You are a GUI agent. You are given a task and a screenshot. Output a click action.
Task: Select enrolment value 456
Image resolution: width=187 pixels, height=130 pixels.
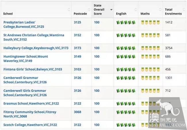click(168, 69)
